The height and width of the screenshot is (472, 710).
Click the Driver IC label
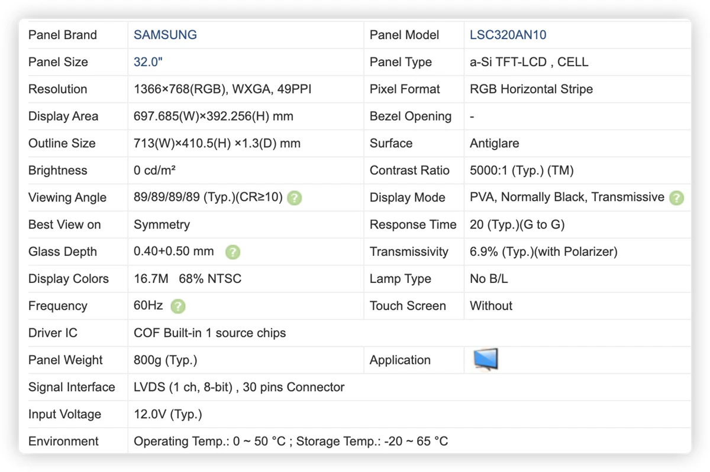[53, 333]
